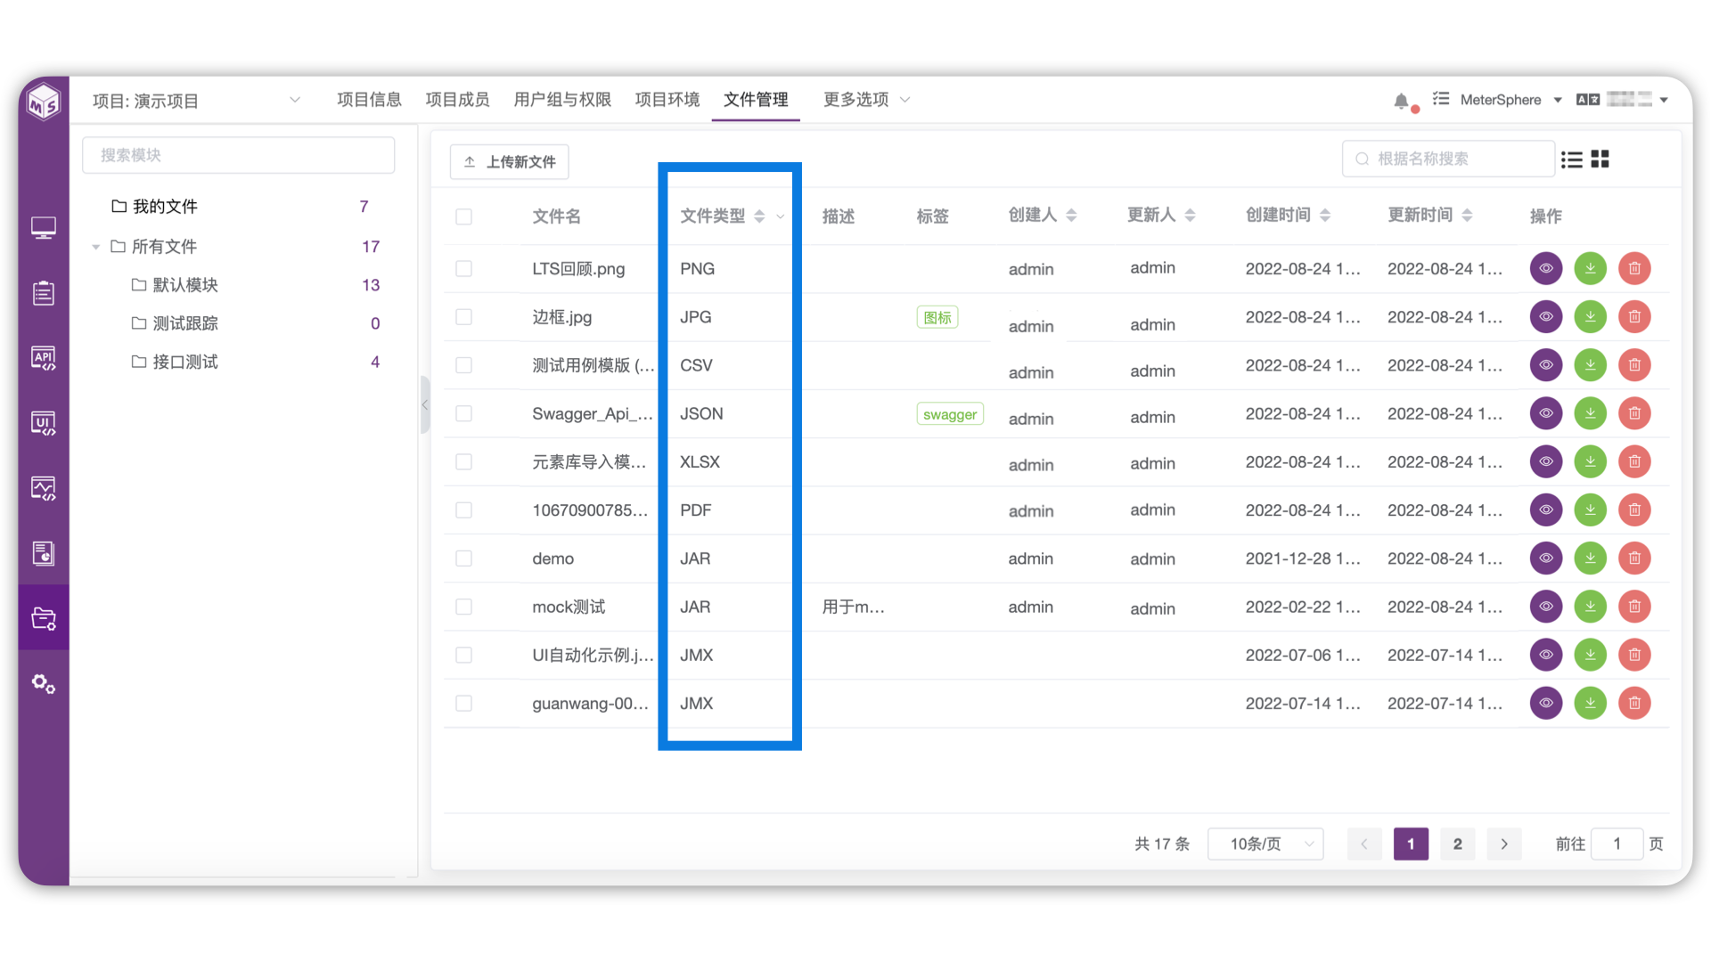Screen dimensions: 1711x962
Task: Download the LTS回顾.png file
Action: pos(1590,268)
